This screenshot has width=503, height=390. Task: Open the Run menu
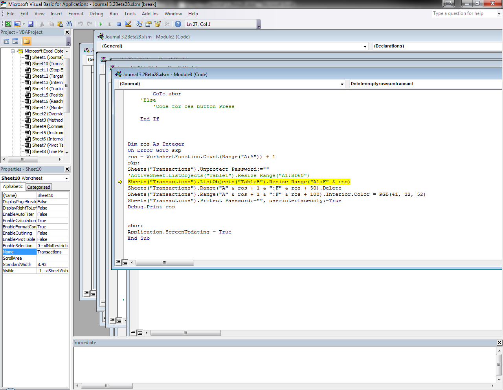coord(114,14)
